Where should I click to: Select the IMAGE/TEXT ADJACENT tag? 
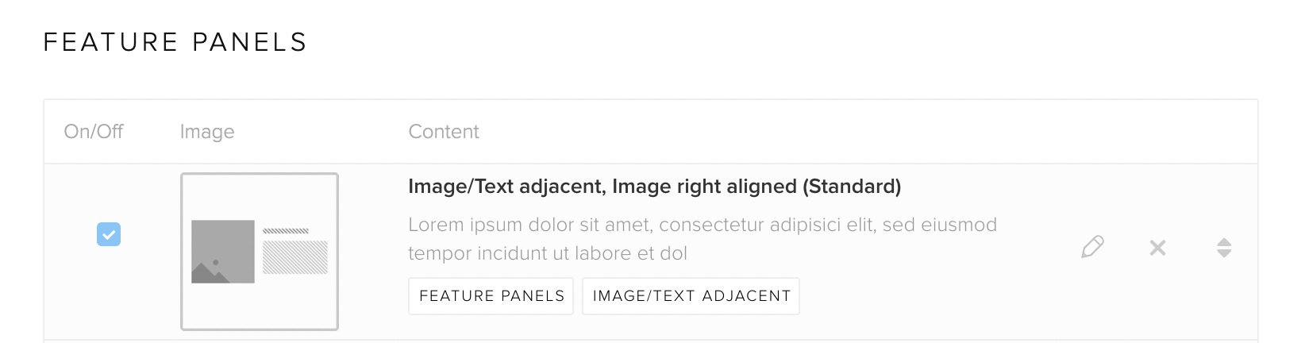click(691, 296)
